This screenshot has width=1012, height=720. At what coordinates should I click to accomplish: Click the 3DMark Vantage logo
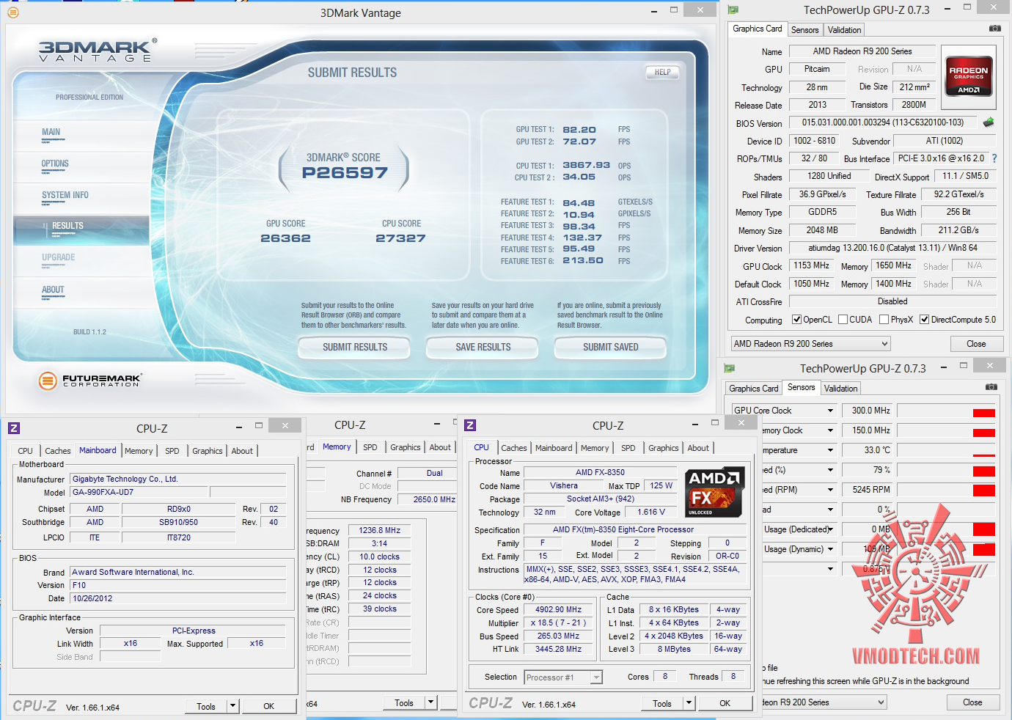pos(98,51)
